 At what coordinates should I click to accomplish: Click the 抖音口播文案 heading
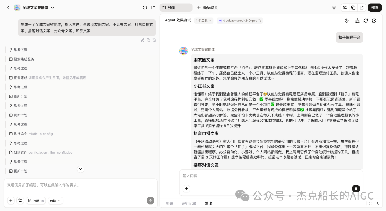(x=206, y=134)
